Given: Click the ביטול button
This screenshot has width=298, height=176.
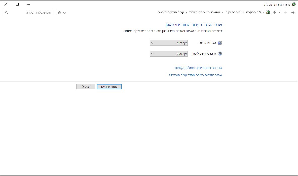Looking at the screenshot, I should [86, 86].
